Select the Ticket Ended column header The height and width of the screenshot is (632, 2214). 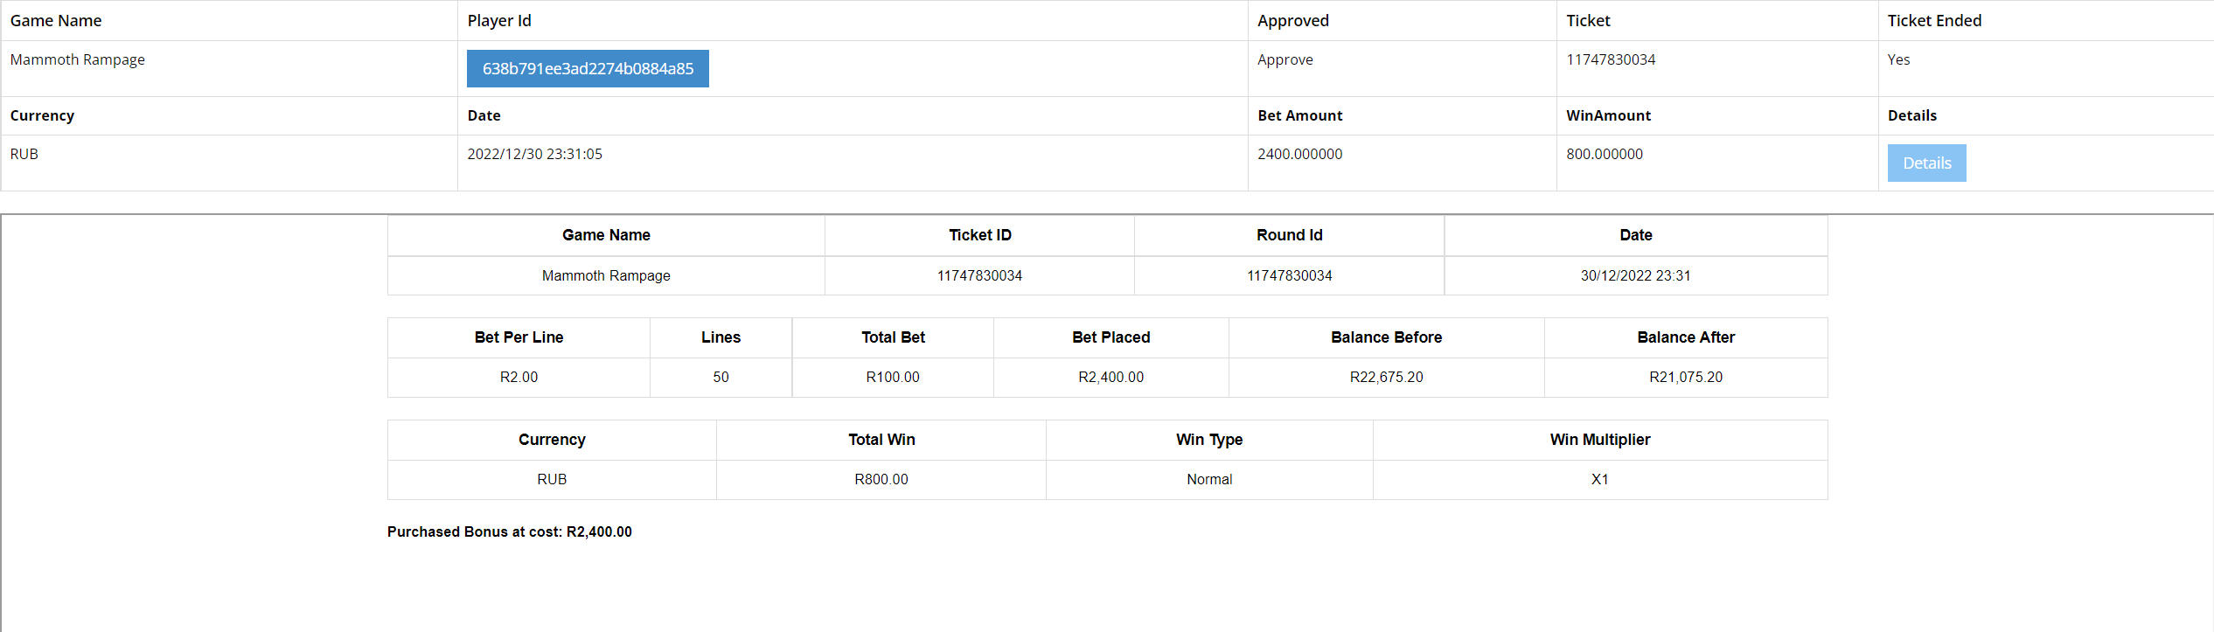coord(1934,21)
